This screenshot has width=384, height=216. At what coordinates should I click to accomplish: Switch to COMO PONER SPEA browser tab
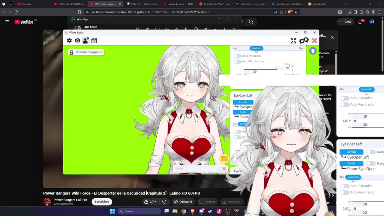[x=69, y=4]
